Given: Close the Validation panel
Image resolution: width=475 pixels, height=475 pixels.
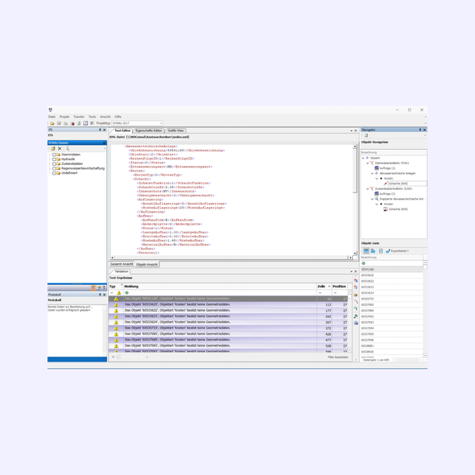Looking at the screenshot, I should [356, 271].
